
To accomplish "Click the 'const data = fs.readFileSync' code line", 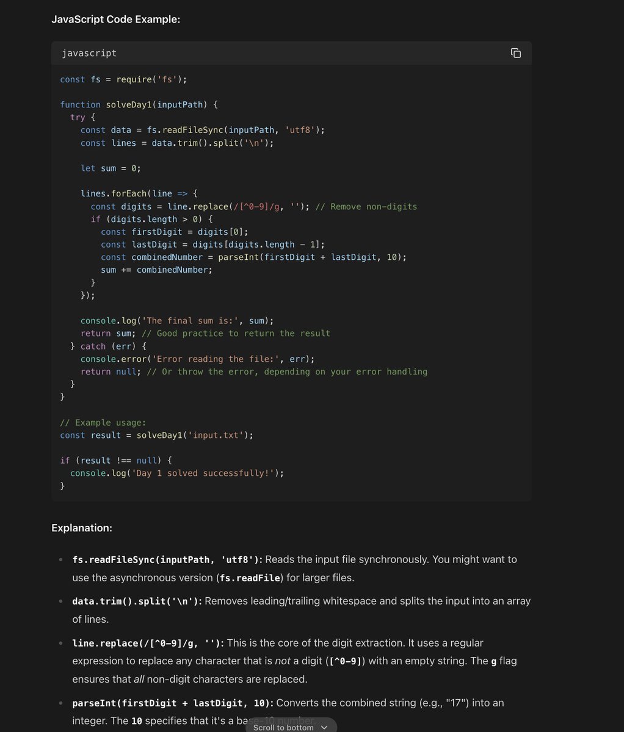I will (x=203, y=130).
